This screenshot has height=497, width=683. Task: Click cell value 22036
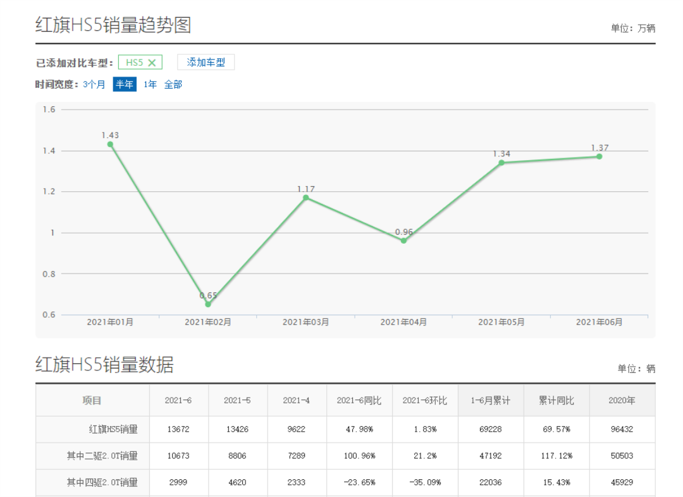(x=491, y=482)
